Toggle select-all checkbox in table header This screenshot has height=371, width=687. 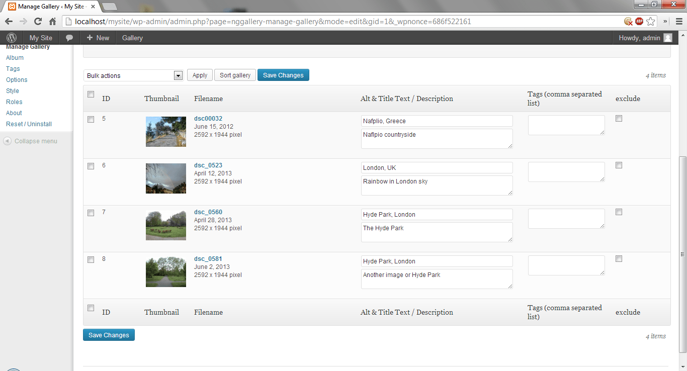pyautogui.click(x=91, y=95)
